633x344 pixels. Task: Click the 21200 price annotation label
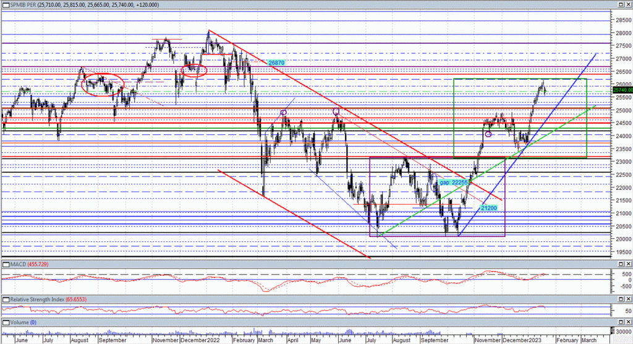[x=489, y=208]
